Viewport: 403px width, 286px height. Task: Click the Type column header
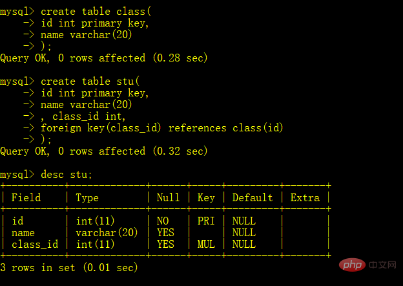point(87,198)
